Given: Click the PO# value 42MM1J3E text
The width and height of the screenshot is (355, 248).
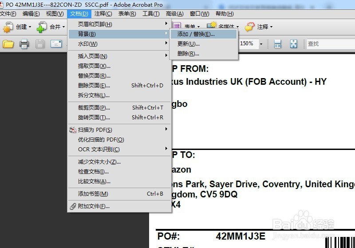Looking at the screenshot, I should click(241, 236).
